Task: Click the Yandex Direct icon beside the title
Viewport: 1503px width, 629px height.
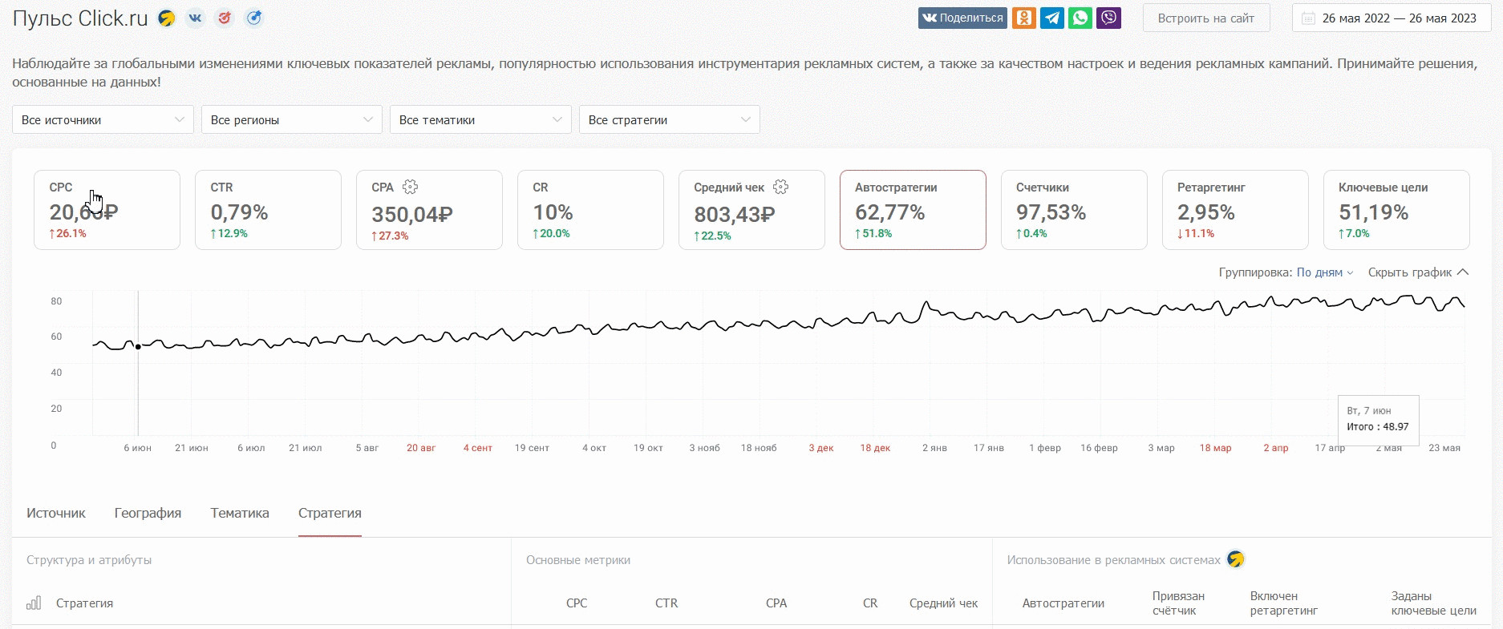Action: [x=167, y=18]
